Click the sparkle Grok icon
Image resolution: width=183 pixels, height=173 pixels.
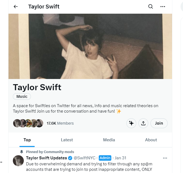pyautogui.click(x=131, y=123)
